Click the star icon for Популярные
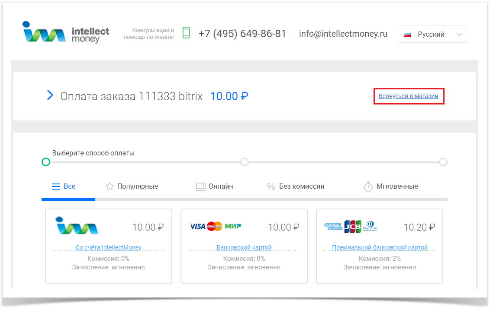Viewport: 493px width, 310px height. click(110, 187)
